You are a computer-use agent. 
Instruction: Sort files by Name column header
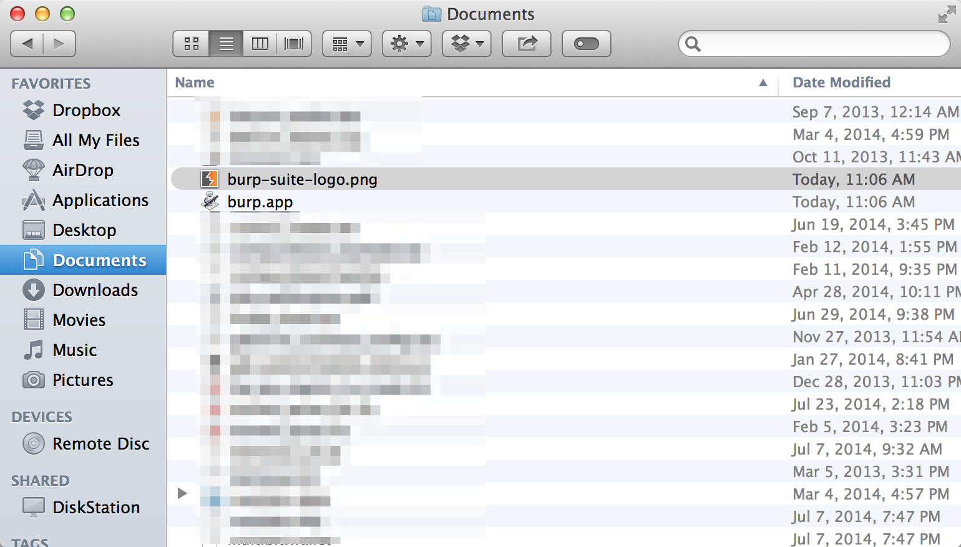195,83
